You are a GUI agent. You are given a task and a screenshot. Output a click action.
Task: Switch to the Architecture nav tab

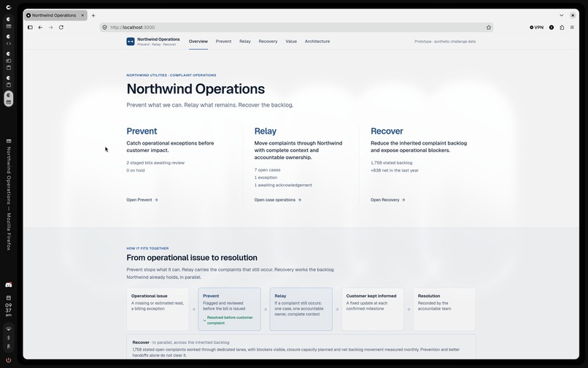click(x=317, y=42)
